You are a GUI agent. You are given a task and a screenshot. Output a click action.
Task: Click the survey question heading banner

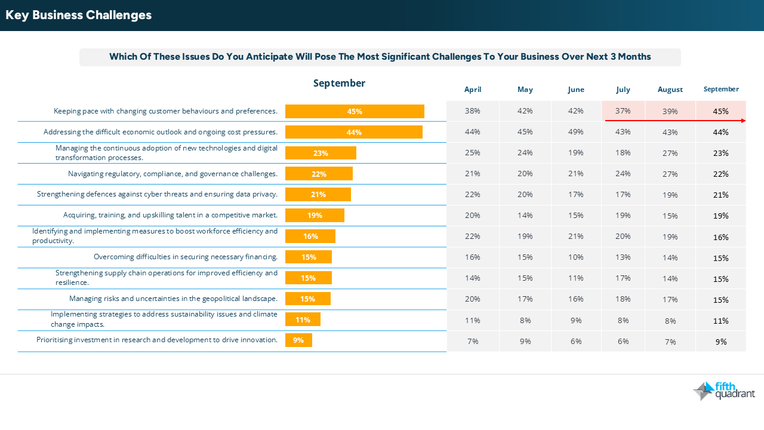coord(380,57)
